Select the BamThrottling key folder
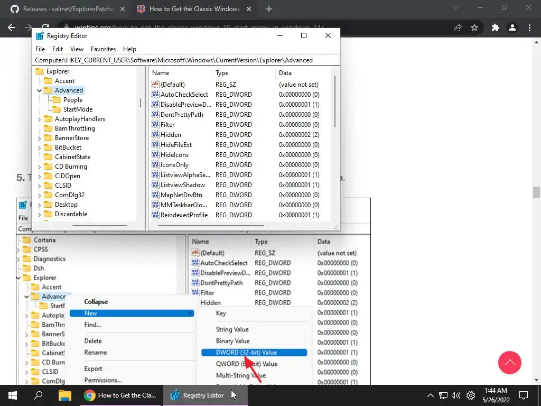Screen dimensions: 541x406 click(48, 128)
